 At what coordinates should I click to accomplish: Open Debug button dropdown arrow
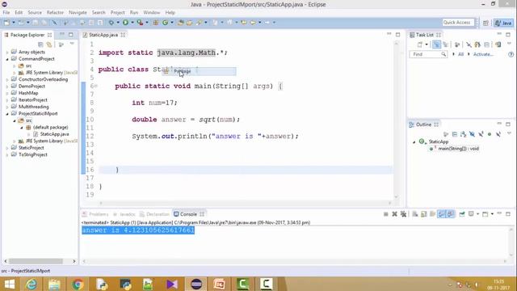118,23
